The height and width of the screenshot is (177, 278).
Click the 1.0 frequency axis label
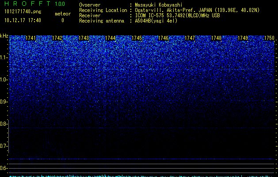[4, 80]
